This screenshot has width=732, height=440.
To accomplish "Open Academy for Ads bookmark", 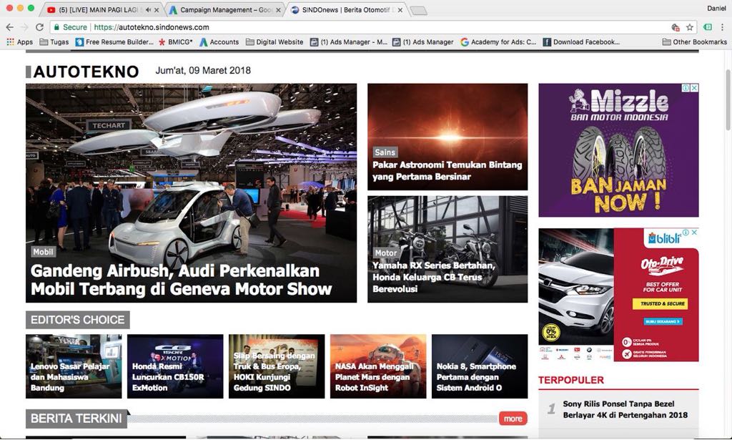I will pyautogui.click(x=498, y=42).
